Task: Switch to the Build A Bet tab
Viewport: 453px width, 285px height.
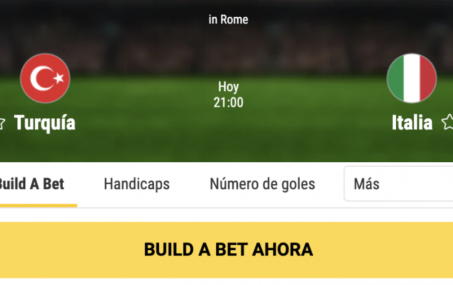Action: pos(31,184)
